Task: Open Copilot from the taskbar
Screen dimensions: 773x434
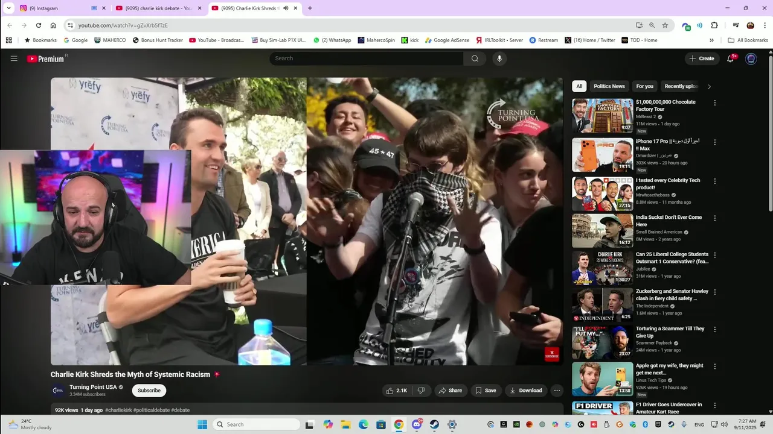Action: tap(328, 424)
